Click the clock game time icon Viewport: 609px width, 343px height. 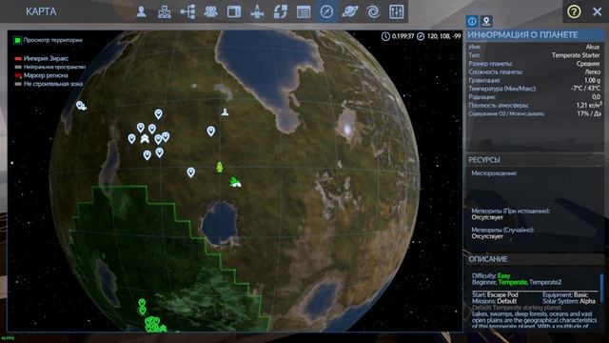click(385, 36)
